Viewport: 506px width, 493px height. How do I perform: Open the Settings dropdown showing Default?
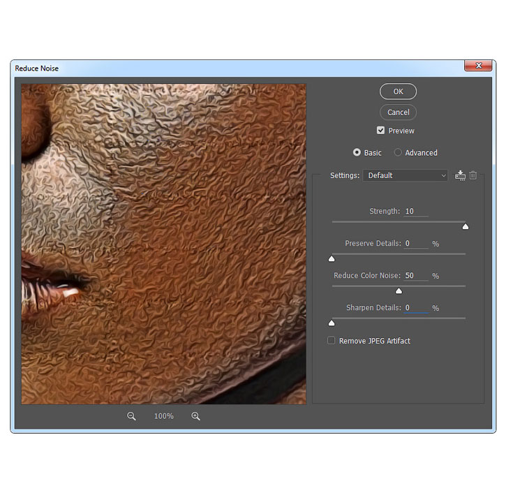point(405,175)
